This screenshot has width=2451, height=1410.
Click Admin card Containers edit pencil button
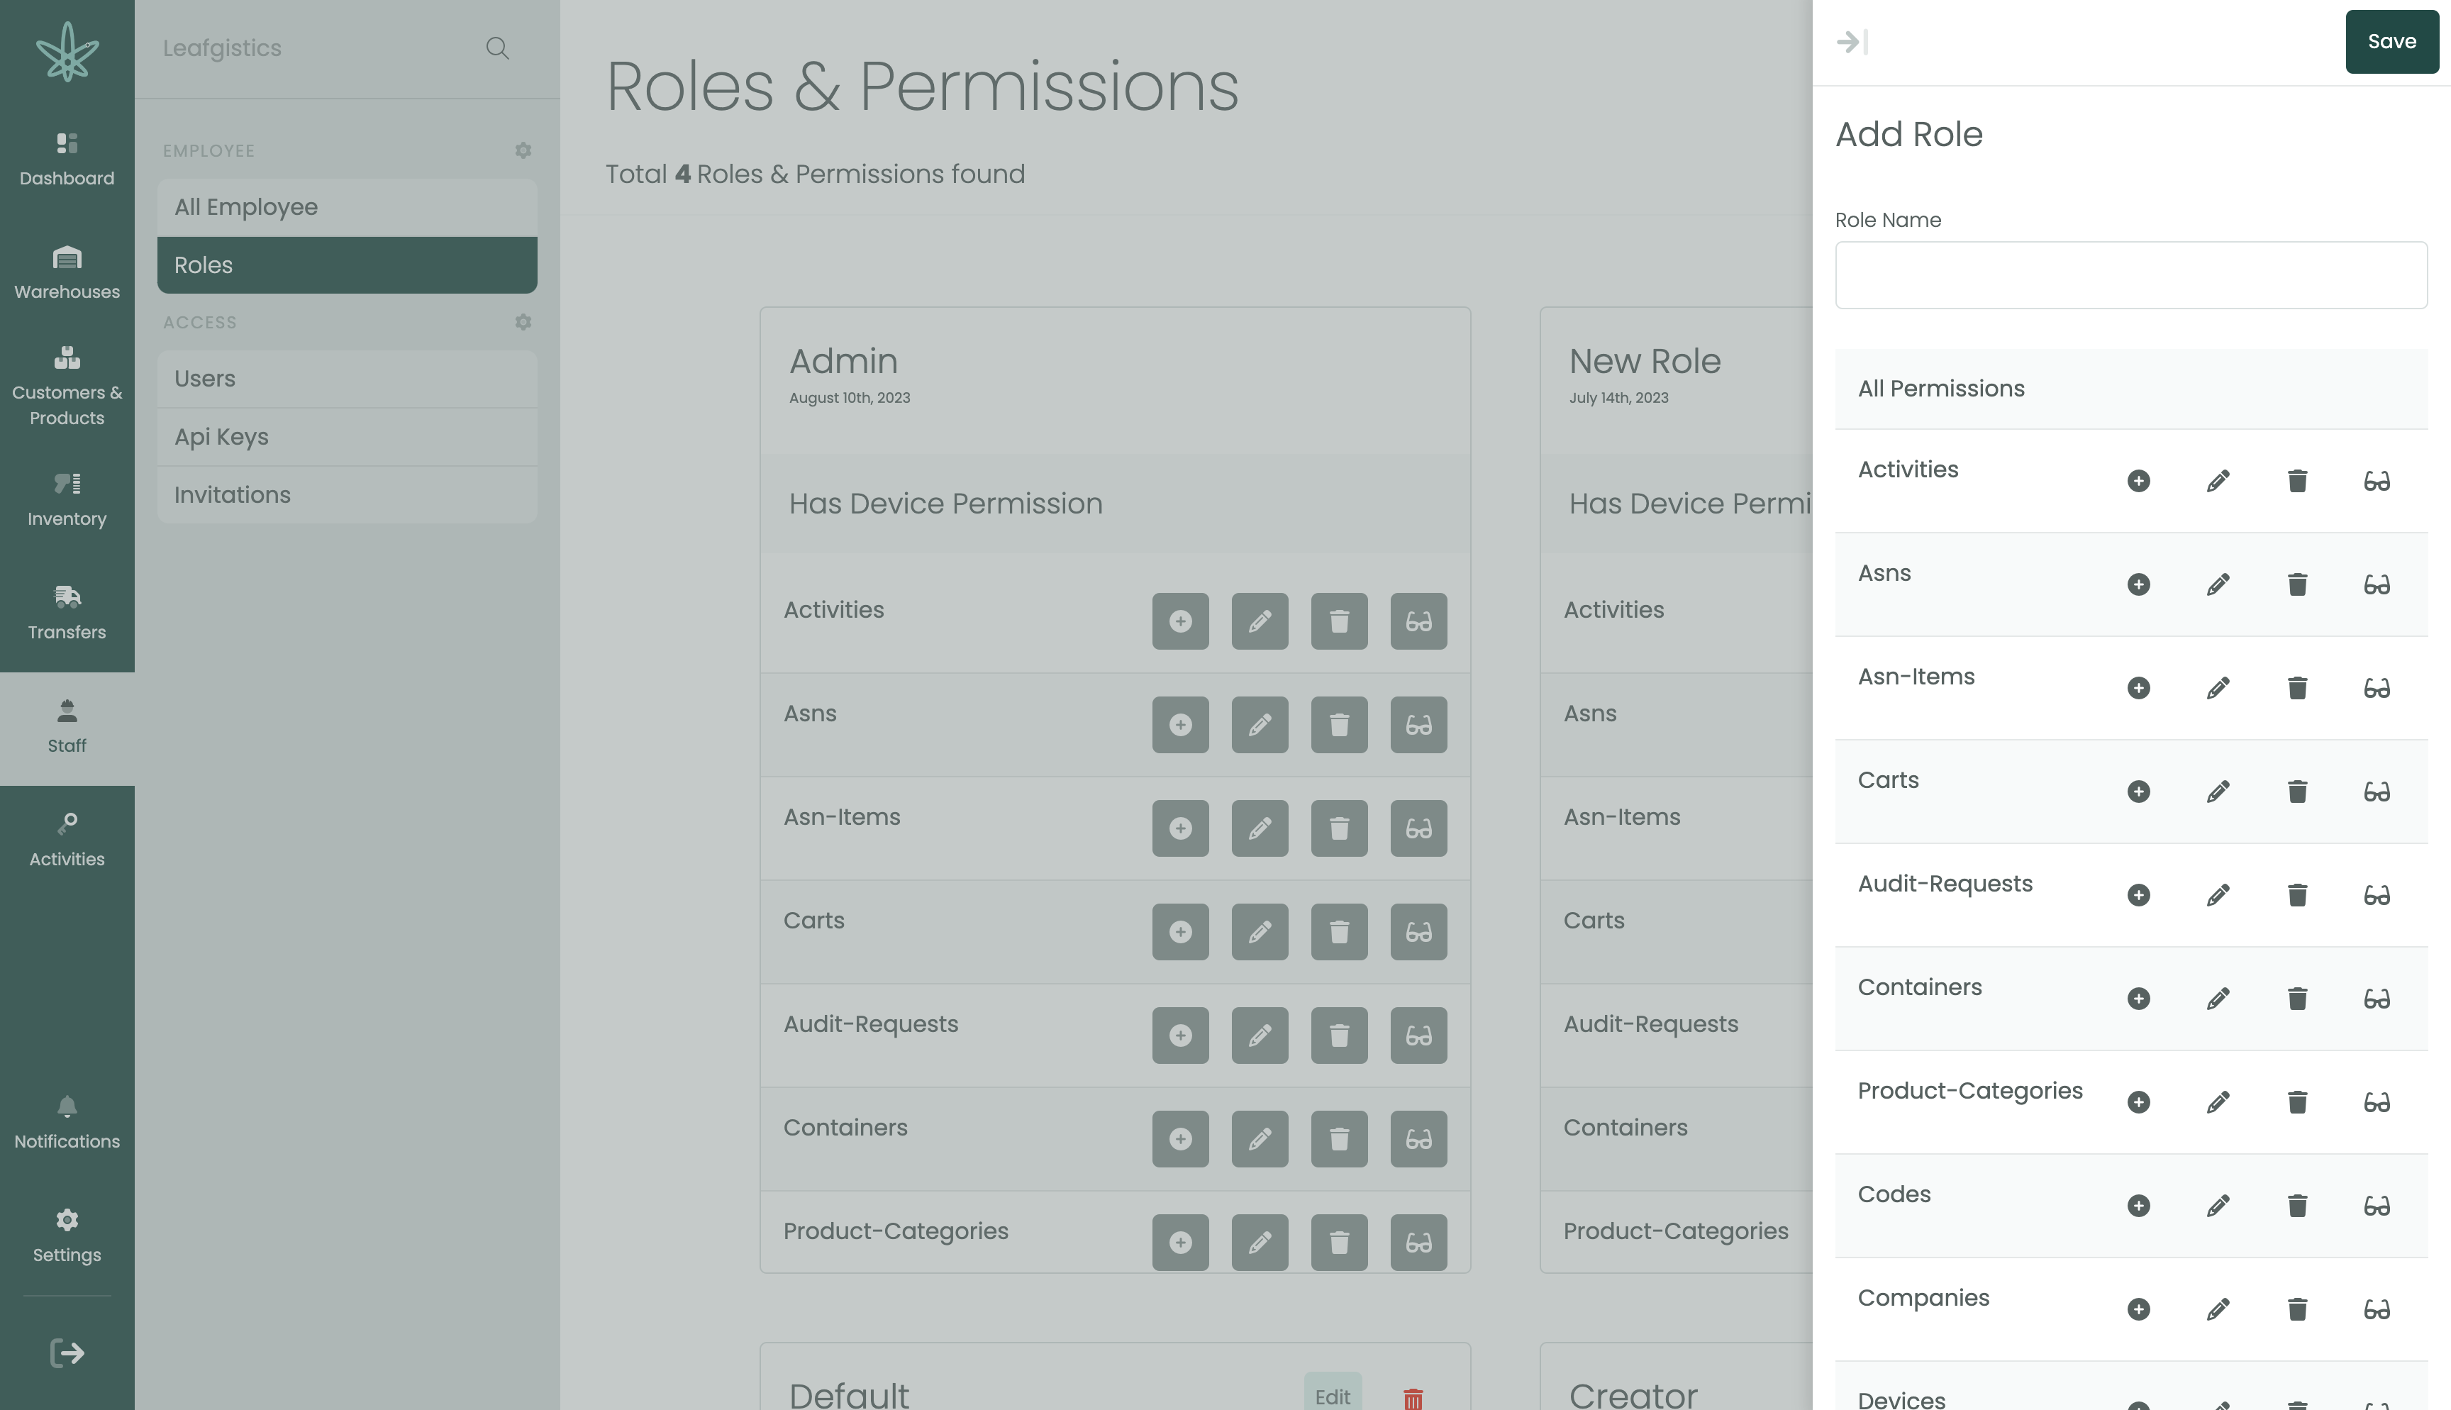[x=1260, y=1140]
